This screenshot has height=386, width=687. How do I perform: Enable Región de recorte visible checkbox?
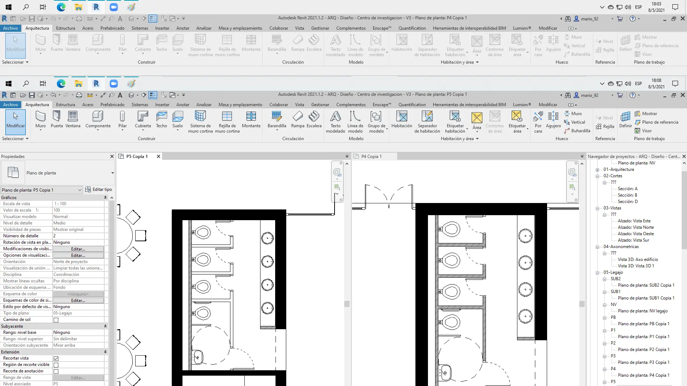(56, 365)
